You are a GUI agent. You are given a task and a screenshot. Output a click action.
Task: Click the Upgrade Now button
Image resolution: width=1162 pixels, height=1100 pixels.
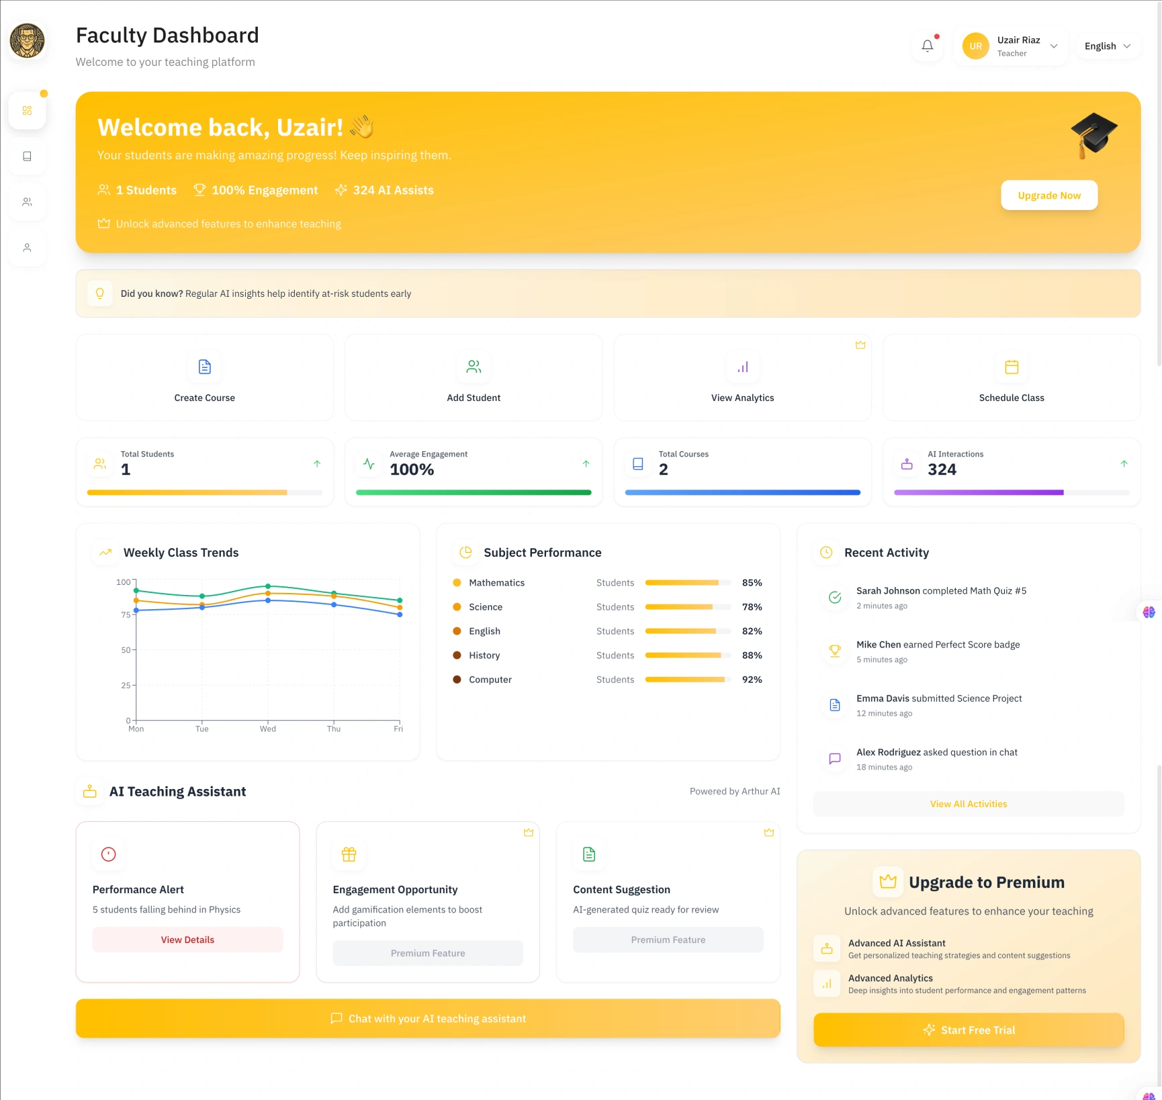tap(1049, 195)
